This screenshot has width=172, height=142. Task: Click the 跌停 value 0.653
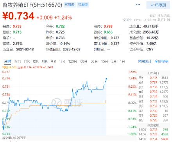[x=108, y=32]
